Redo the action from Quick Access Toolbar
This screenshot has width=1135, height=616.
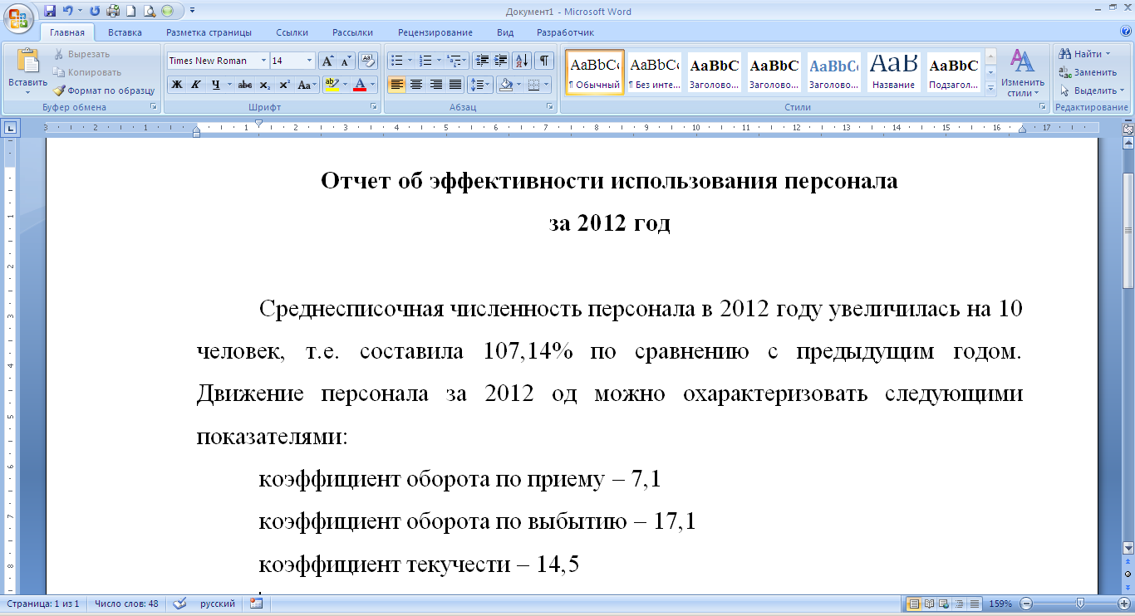(94, 11)
